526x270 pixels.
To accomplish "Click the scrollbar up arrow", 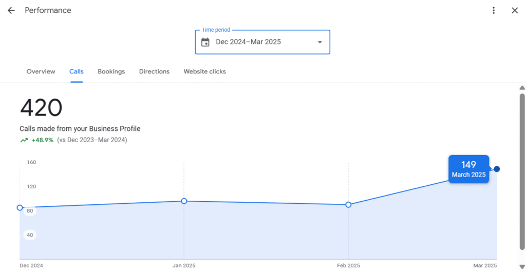I will pyautogui.click(x=522, y=88).
